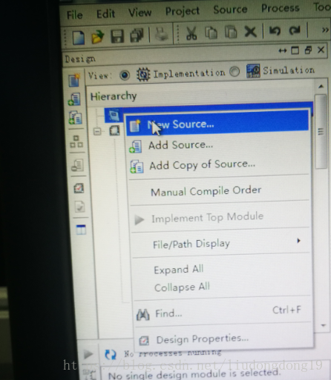Click the refresh processes icon

(x=111, y=354)
